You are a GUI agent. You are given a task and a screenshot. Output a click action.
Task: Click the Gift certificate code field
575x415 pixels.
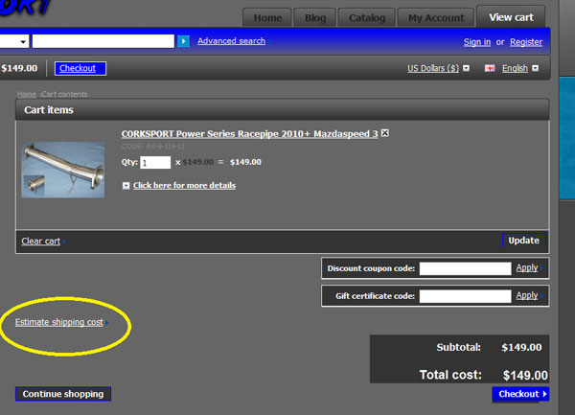465,296
